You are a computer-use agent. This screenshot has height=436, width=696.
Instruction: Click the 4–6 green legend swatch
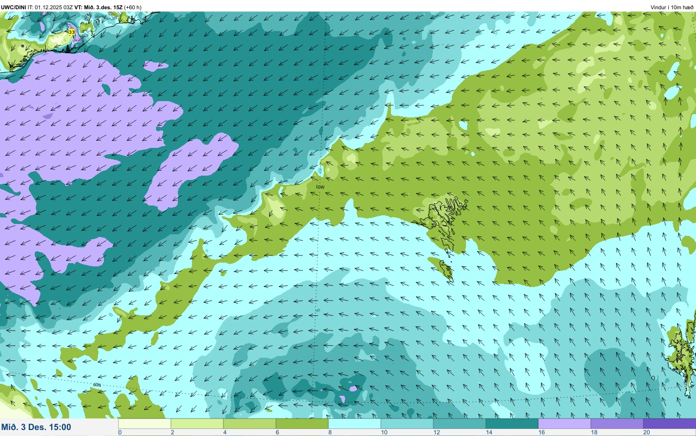pos(250,423)
